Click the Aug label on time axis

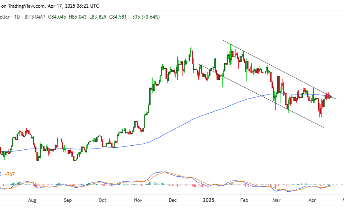click(x=32, y=200)
